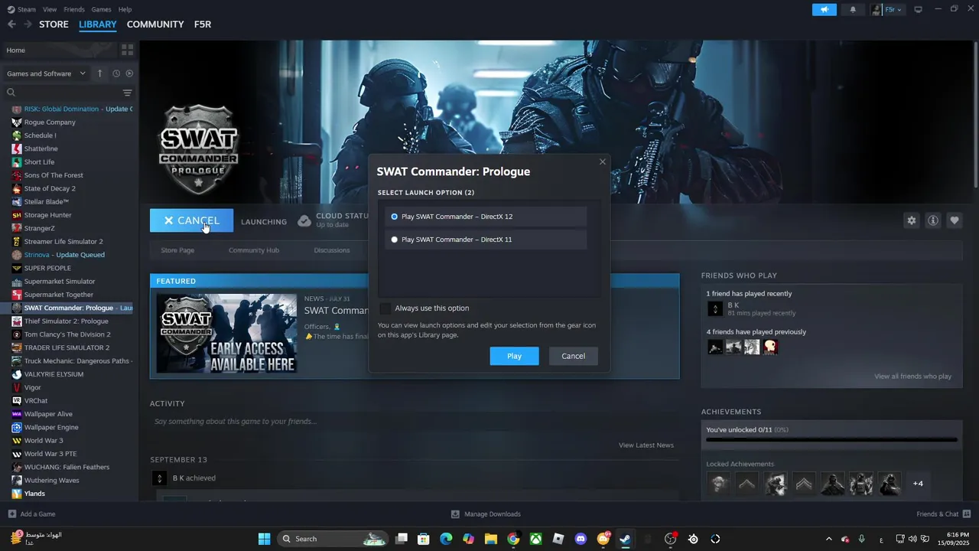Click the achievements progress bar

831,440
